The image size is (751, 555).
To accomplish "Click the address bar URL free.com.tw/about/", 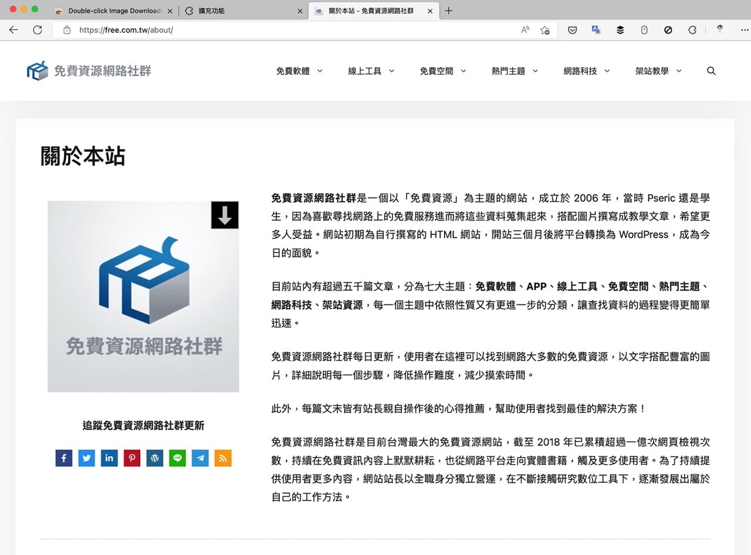I will 126,30.
